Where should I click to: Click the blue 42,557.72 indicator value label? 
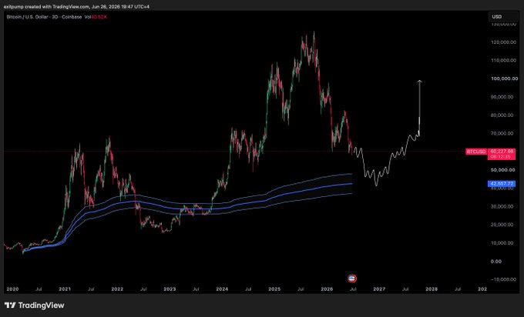click(x=502, y=184)
